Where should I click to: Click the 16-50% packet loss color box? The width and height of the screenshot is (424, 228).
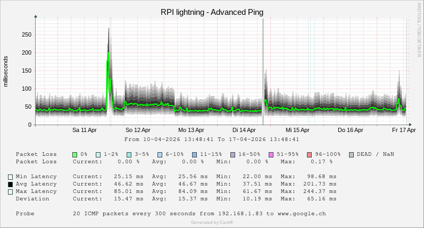[x=232, y=154]
